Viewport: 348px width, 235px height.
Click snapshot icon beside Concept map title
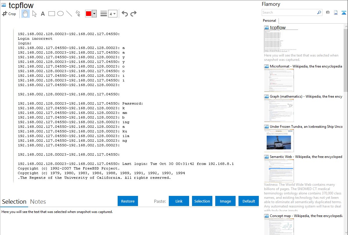(266, 216)
